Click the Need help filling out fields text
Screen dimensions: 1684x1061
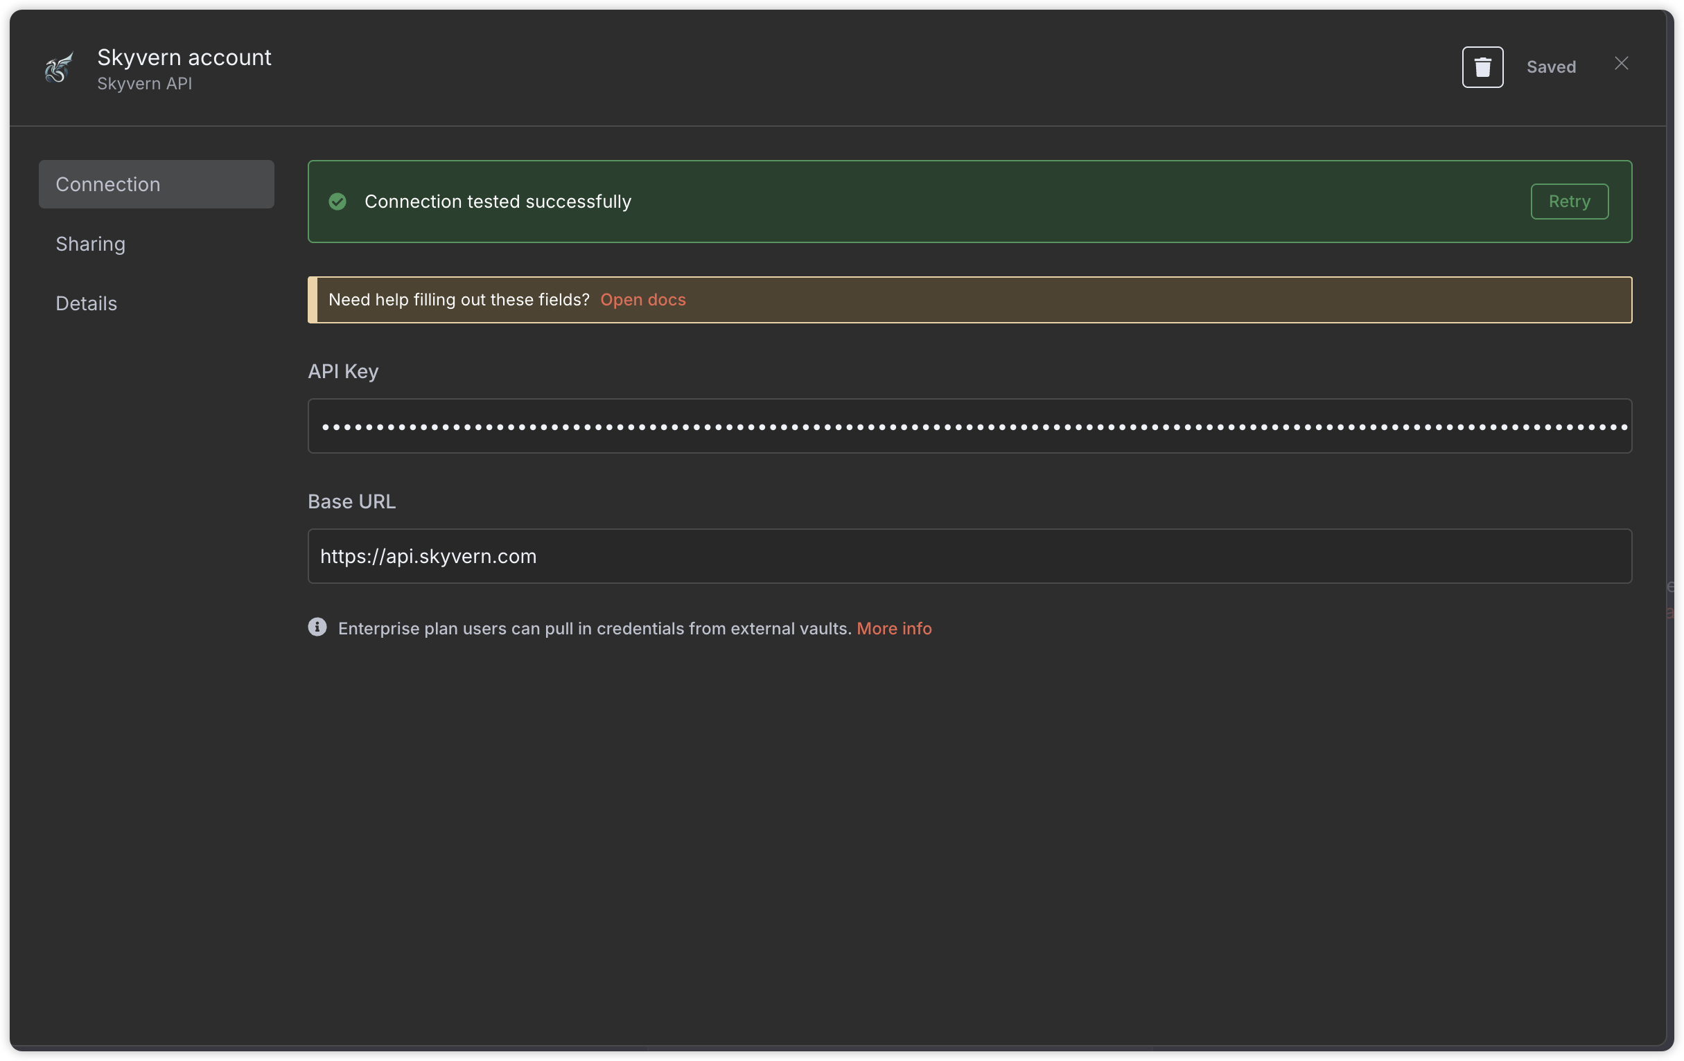pyautogui.click(x=459, y=300)
